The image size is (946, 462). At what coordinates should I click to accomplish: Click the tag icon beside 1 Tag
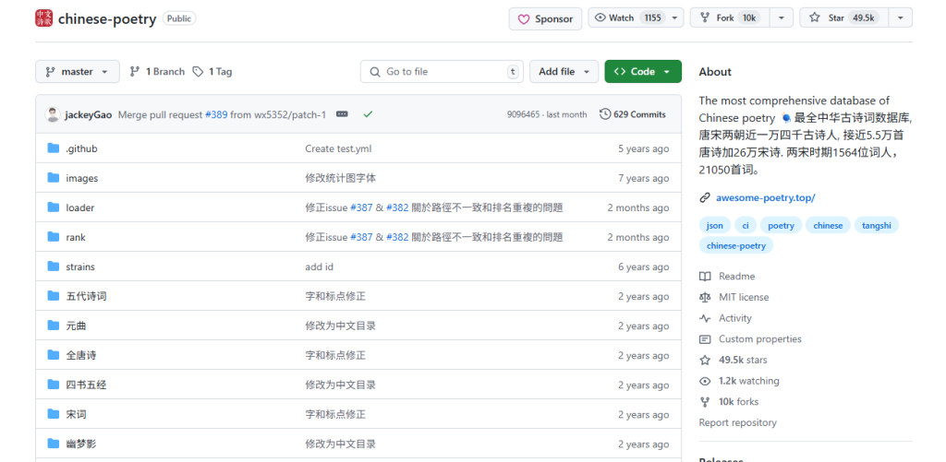click(x=198, y=71)
